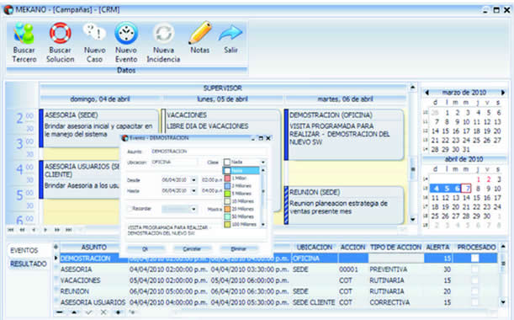Toggle PROCESADO checkbox for VACACIONES row
Screen dimensions: 514x320
click(x=474, y=280)
